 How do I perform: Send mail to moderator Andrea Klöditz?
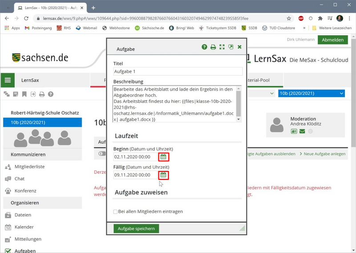[302, 131]
